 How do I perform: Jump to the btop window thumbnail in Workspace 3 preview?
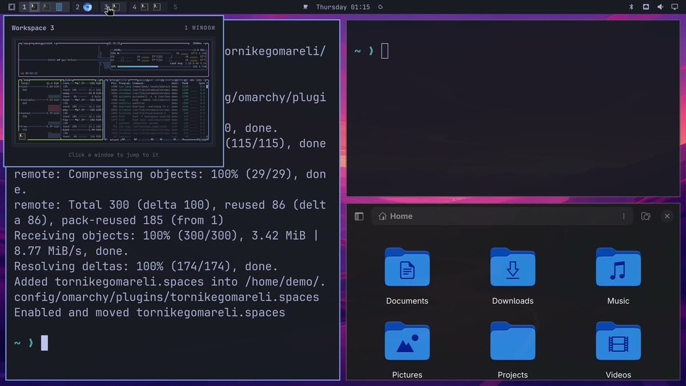[x=114, y=91]
